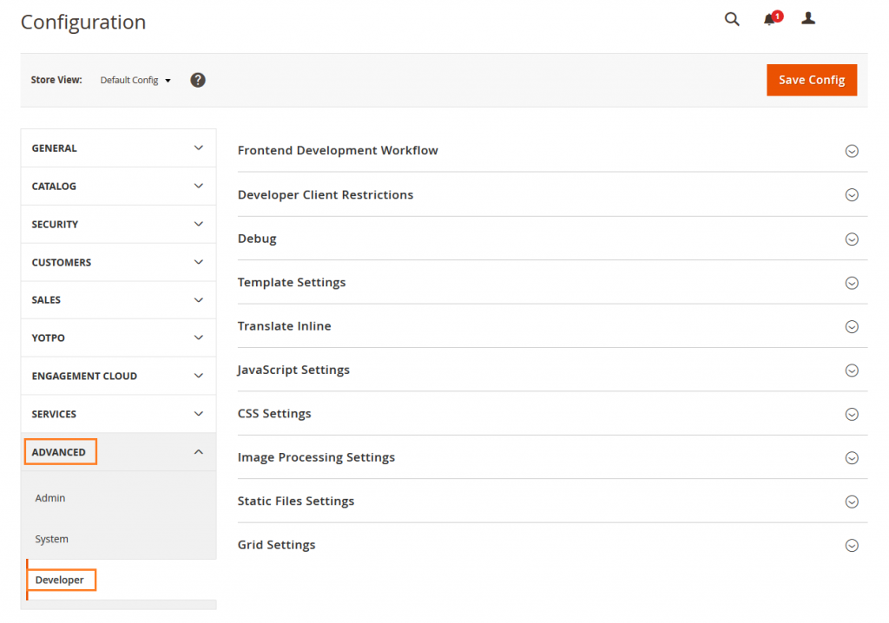889x623 pixels.
Task: Expand Frontend Development Workflow circle arrow
Action: coord(852,151)
